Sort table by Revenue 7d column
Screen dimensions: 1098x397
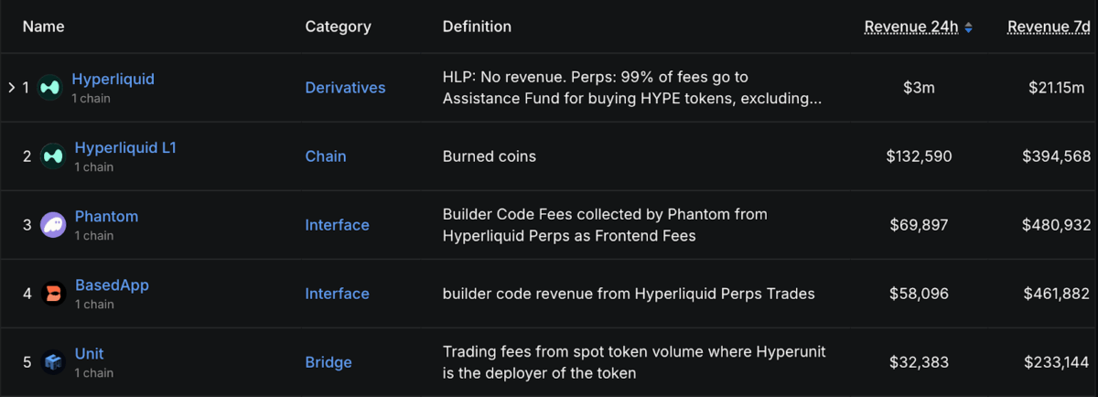(x=1049, y=27)
